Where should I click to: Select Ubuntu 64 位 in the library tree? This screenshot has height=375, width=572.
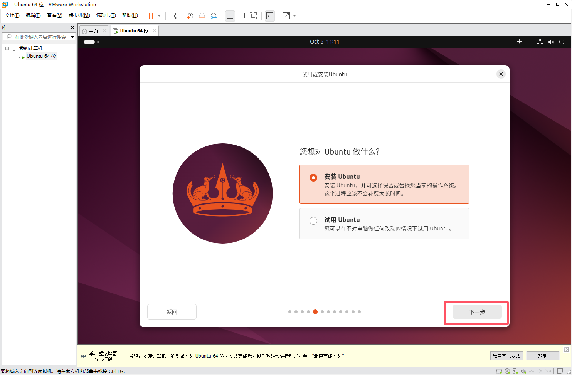pyautogui.click(x=41, y=56)
